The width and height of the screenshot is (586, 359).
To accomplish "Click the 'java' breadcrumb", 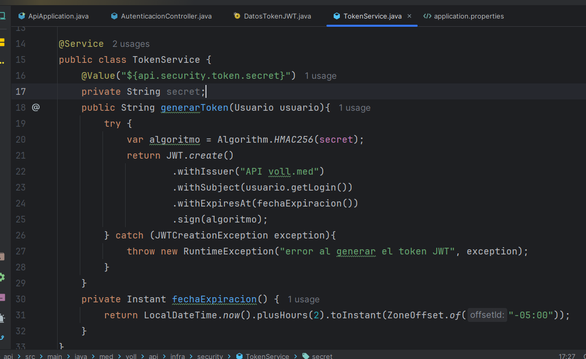I will [81, 356].
